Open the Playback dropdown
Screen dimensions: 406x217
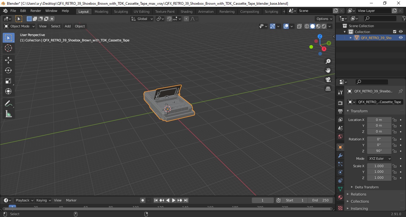[24, 200]
